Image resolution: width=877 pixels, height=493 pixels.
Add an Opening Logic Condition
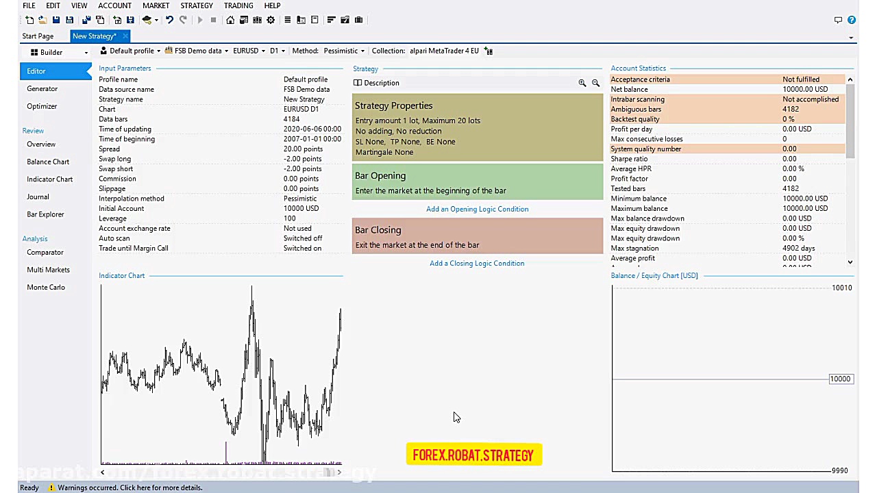[x=477, y=209]
